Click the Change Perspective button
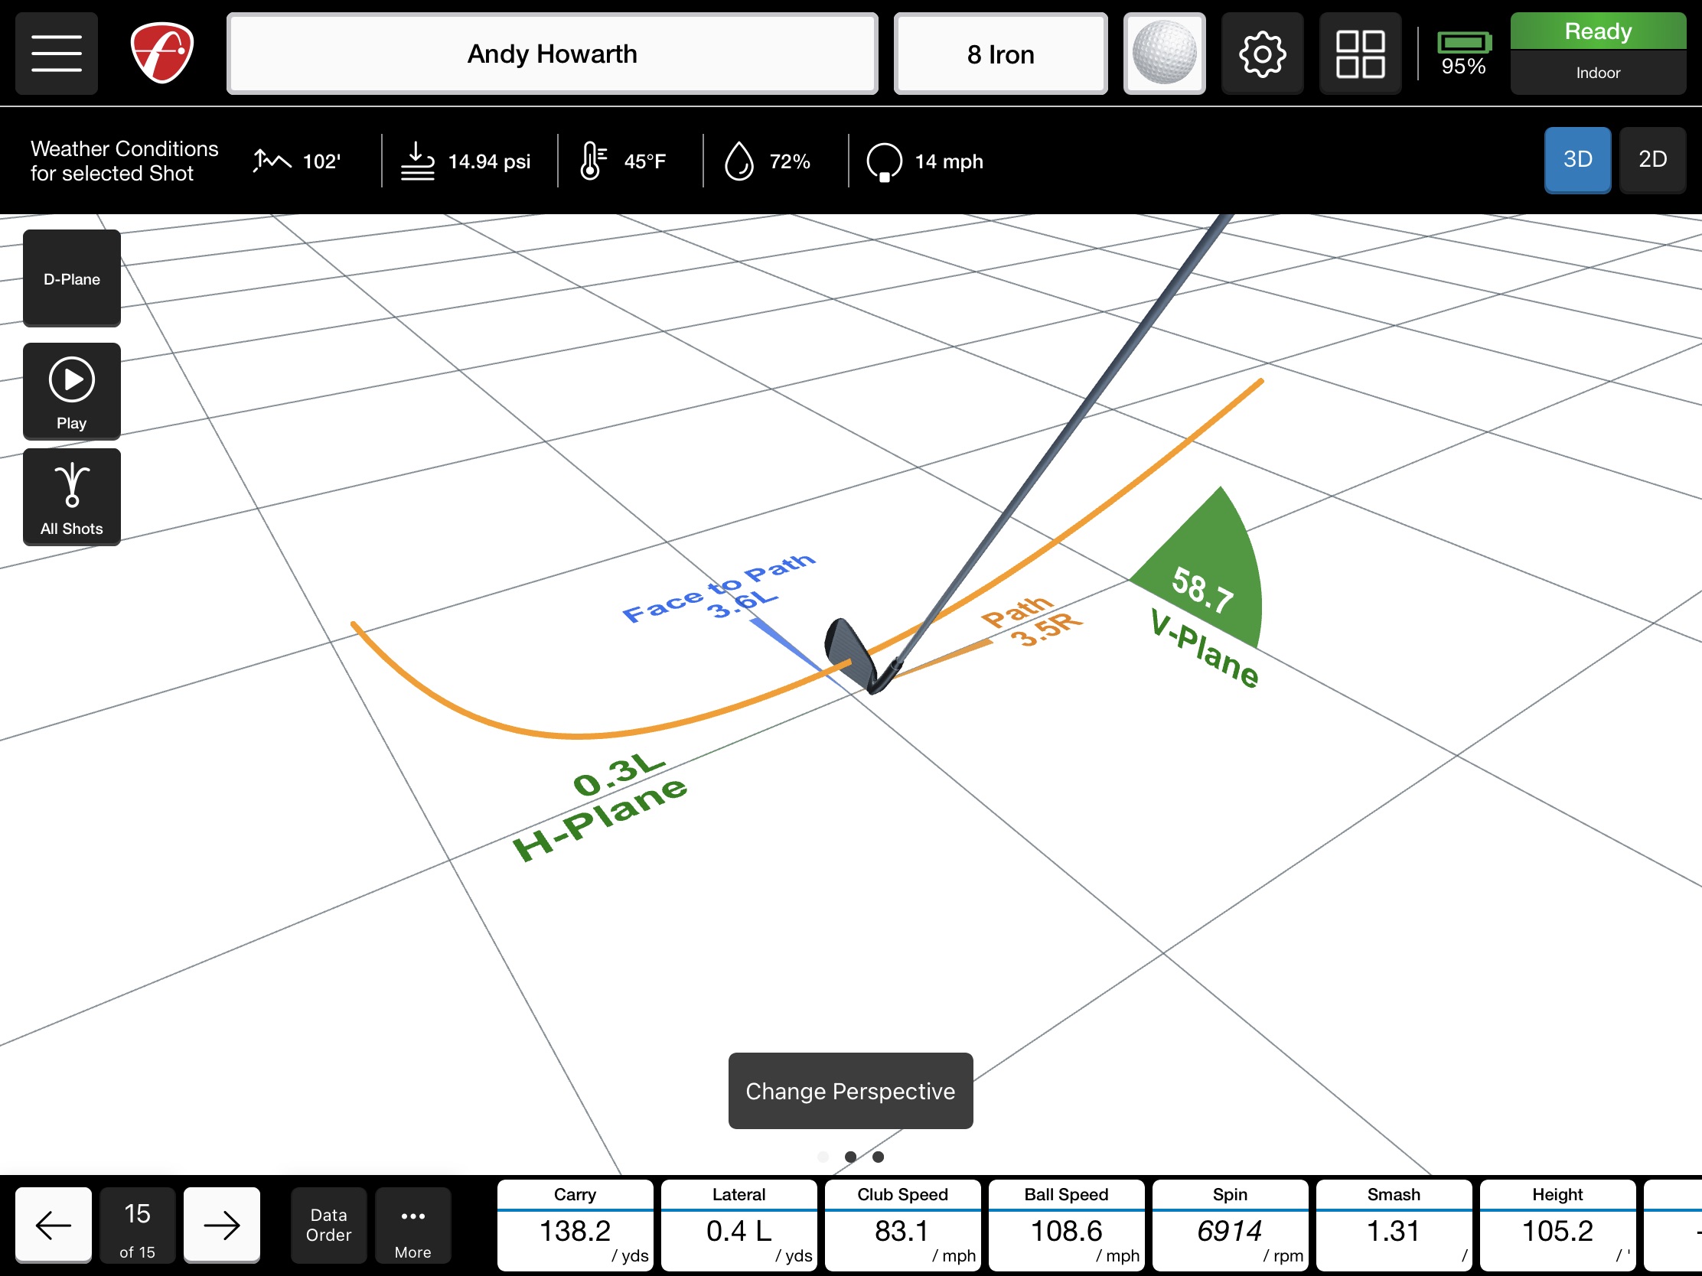Viewport: 1702px width, 1276px height. (x=849, y=1092)
